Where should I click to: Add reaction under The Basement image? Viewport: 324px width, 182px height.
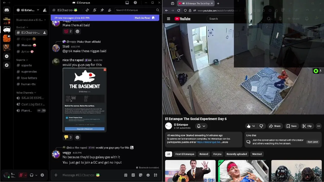pyautogui.click(x=77, y=137)
